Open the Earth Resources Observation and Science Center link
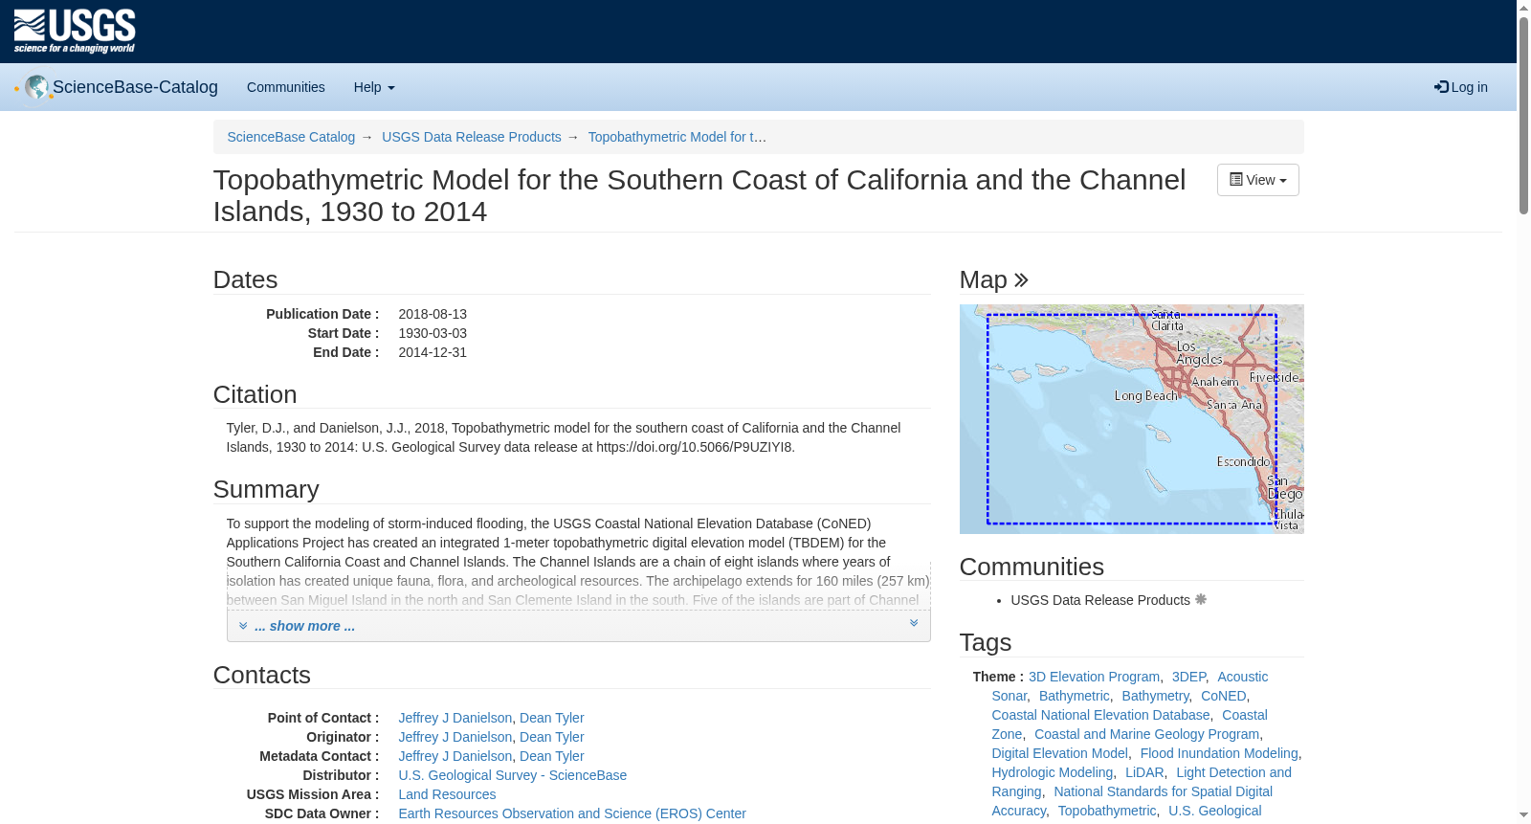 571,813
